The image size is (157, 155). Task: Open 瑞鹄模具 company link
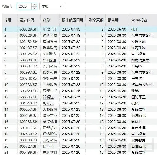coord(50,72)
